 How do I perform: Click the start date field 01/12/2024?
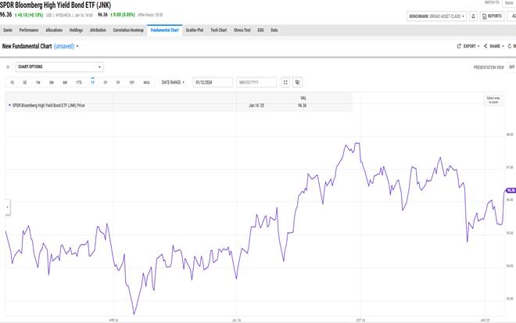[213, 82]
